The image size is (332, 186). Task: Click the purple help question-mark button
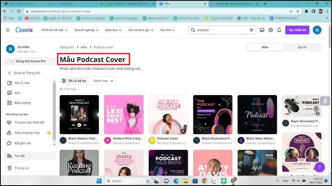[320, 167]
